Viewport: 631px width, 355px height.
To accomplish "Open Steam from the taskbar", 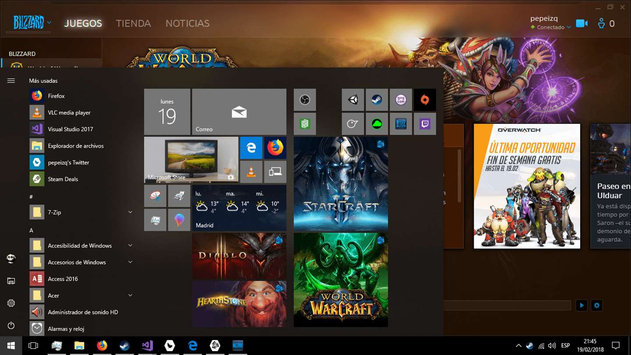I will point(124,345).
